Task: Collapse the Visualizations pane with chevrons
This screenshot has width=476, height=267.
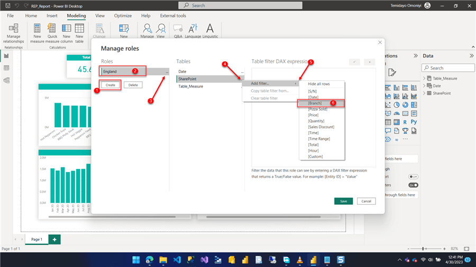Action: pyautogui.click(x=416, y=56)
